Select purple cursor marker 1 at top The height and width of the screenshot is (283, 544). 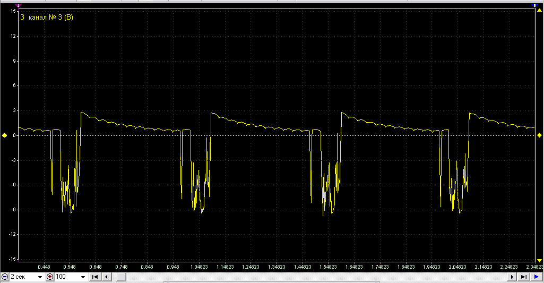19,5
